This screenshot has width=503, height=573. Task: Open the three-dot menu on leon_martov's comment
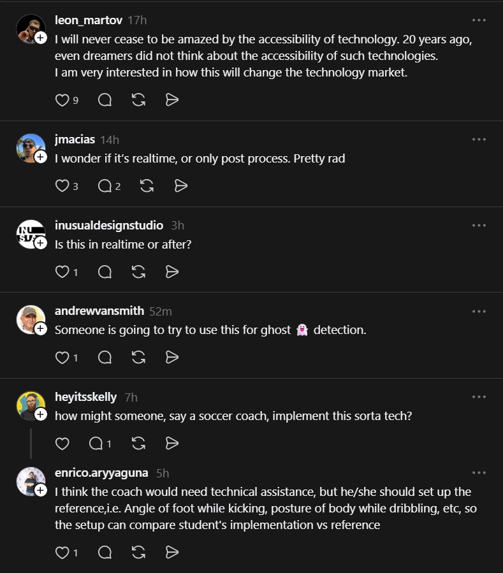tap(479, 20)
